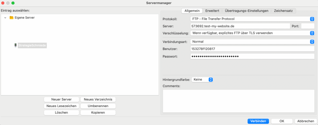The width and height of the screenshot is (318, 125).
Task: Open the Protokoll dropdown
Action: point(252,19)
